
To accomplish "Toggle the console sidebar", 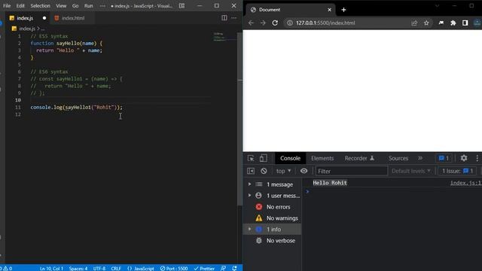I will point(251,171).
